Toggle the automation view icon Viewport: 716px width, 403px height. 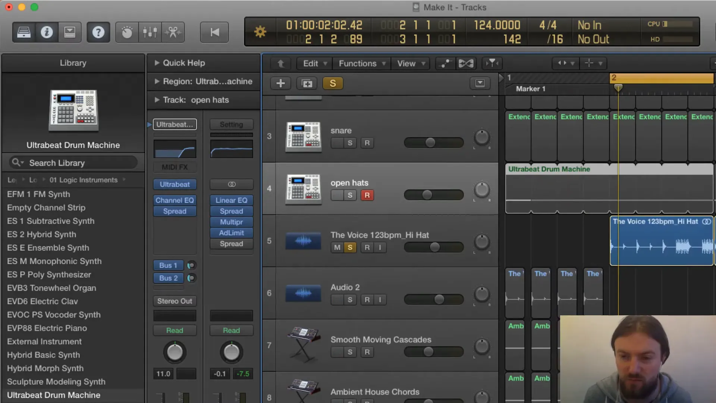445,63
